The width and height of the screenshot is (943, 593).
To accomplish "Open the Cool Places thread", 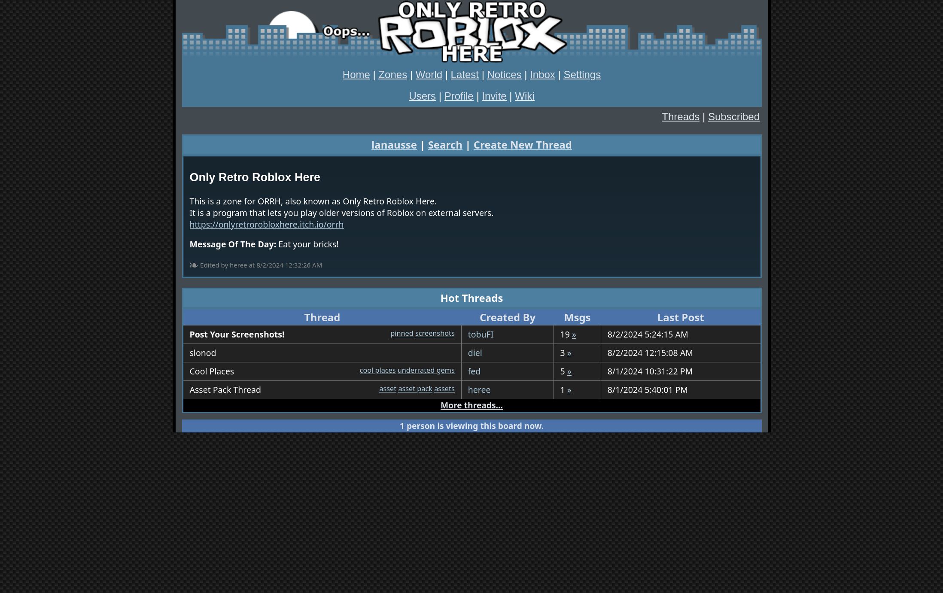I will pyautogui.click(x=212, y=371).
